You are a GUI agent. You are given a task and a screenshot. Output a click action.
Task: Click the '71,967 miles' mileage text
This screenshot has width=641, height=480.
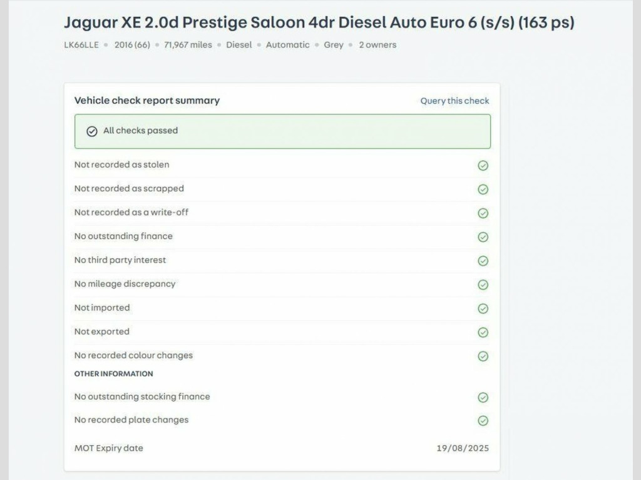[x=188, y=45]
